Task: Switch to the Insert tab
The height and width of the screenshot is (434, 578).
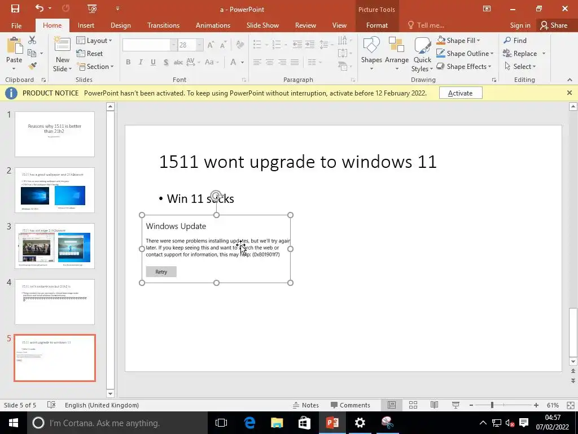Action: pyautogui.click(x=86, y=25)
